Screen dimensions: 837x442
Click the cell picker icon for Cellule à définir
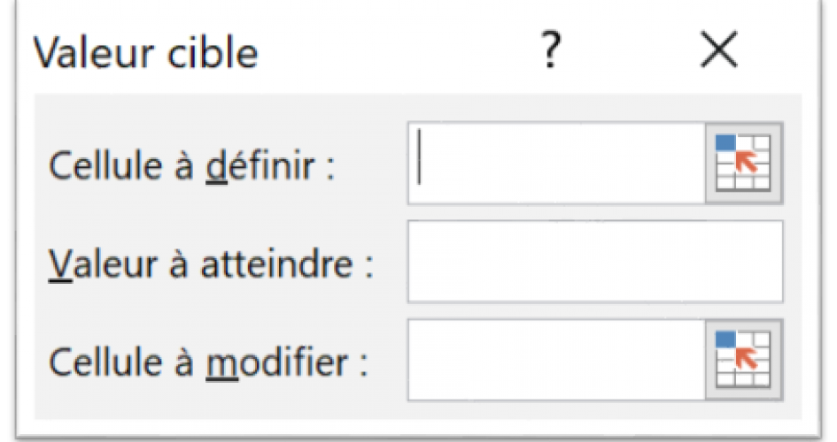(744, 163)
